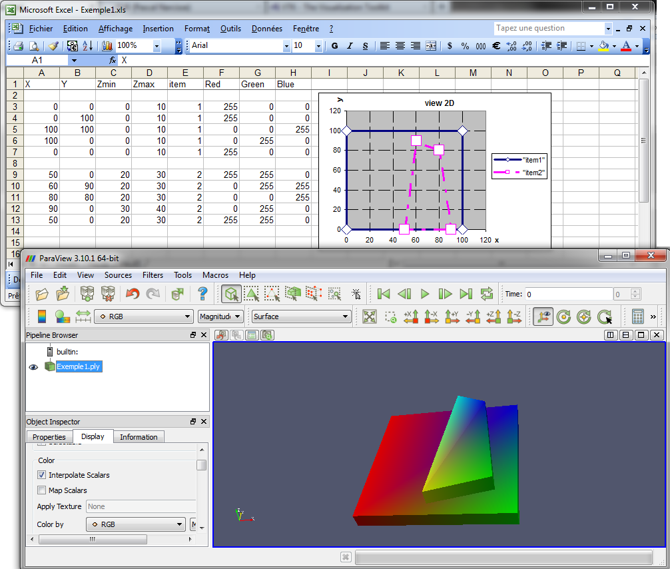
Task: Set view direction to +X
Action: coord(411,317)
